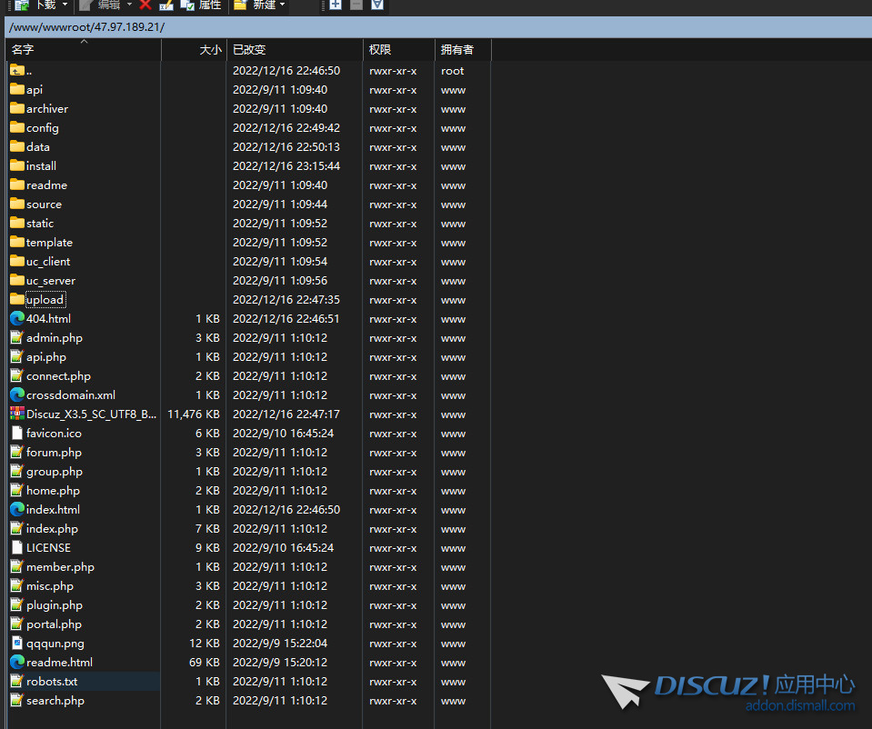Open the 属性 properties button
Image resolution: width=872 pixels, height=729 pixels.
pyautogui.click(x=201, y=5)
